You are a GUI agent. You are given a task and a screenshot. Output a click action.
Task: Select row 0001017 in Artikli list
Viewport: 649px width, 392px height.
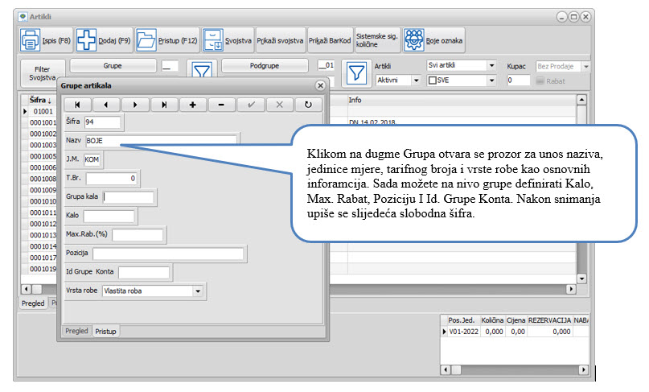coord(43,258)
